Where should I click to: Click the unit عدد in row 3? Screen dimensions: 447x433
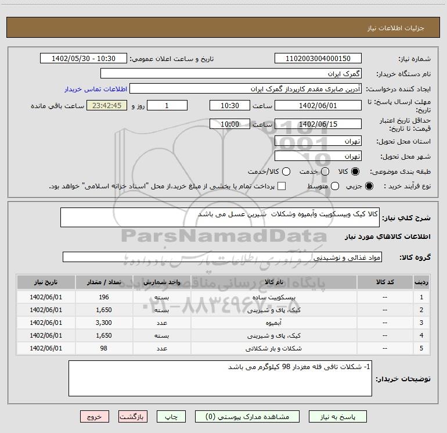(161, 323)
